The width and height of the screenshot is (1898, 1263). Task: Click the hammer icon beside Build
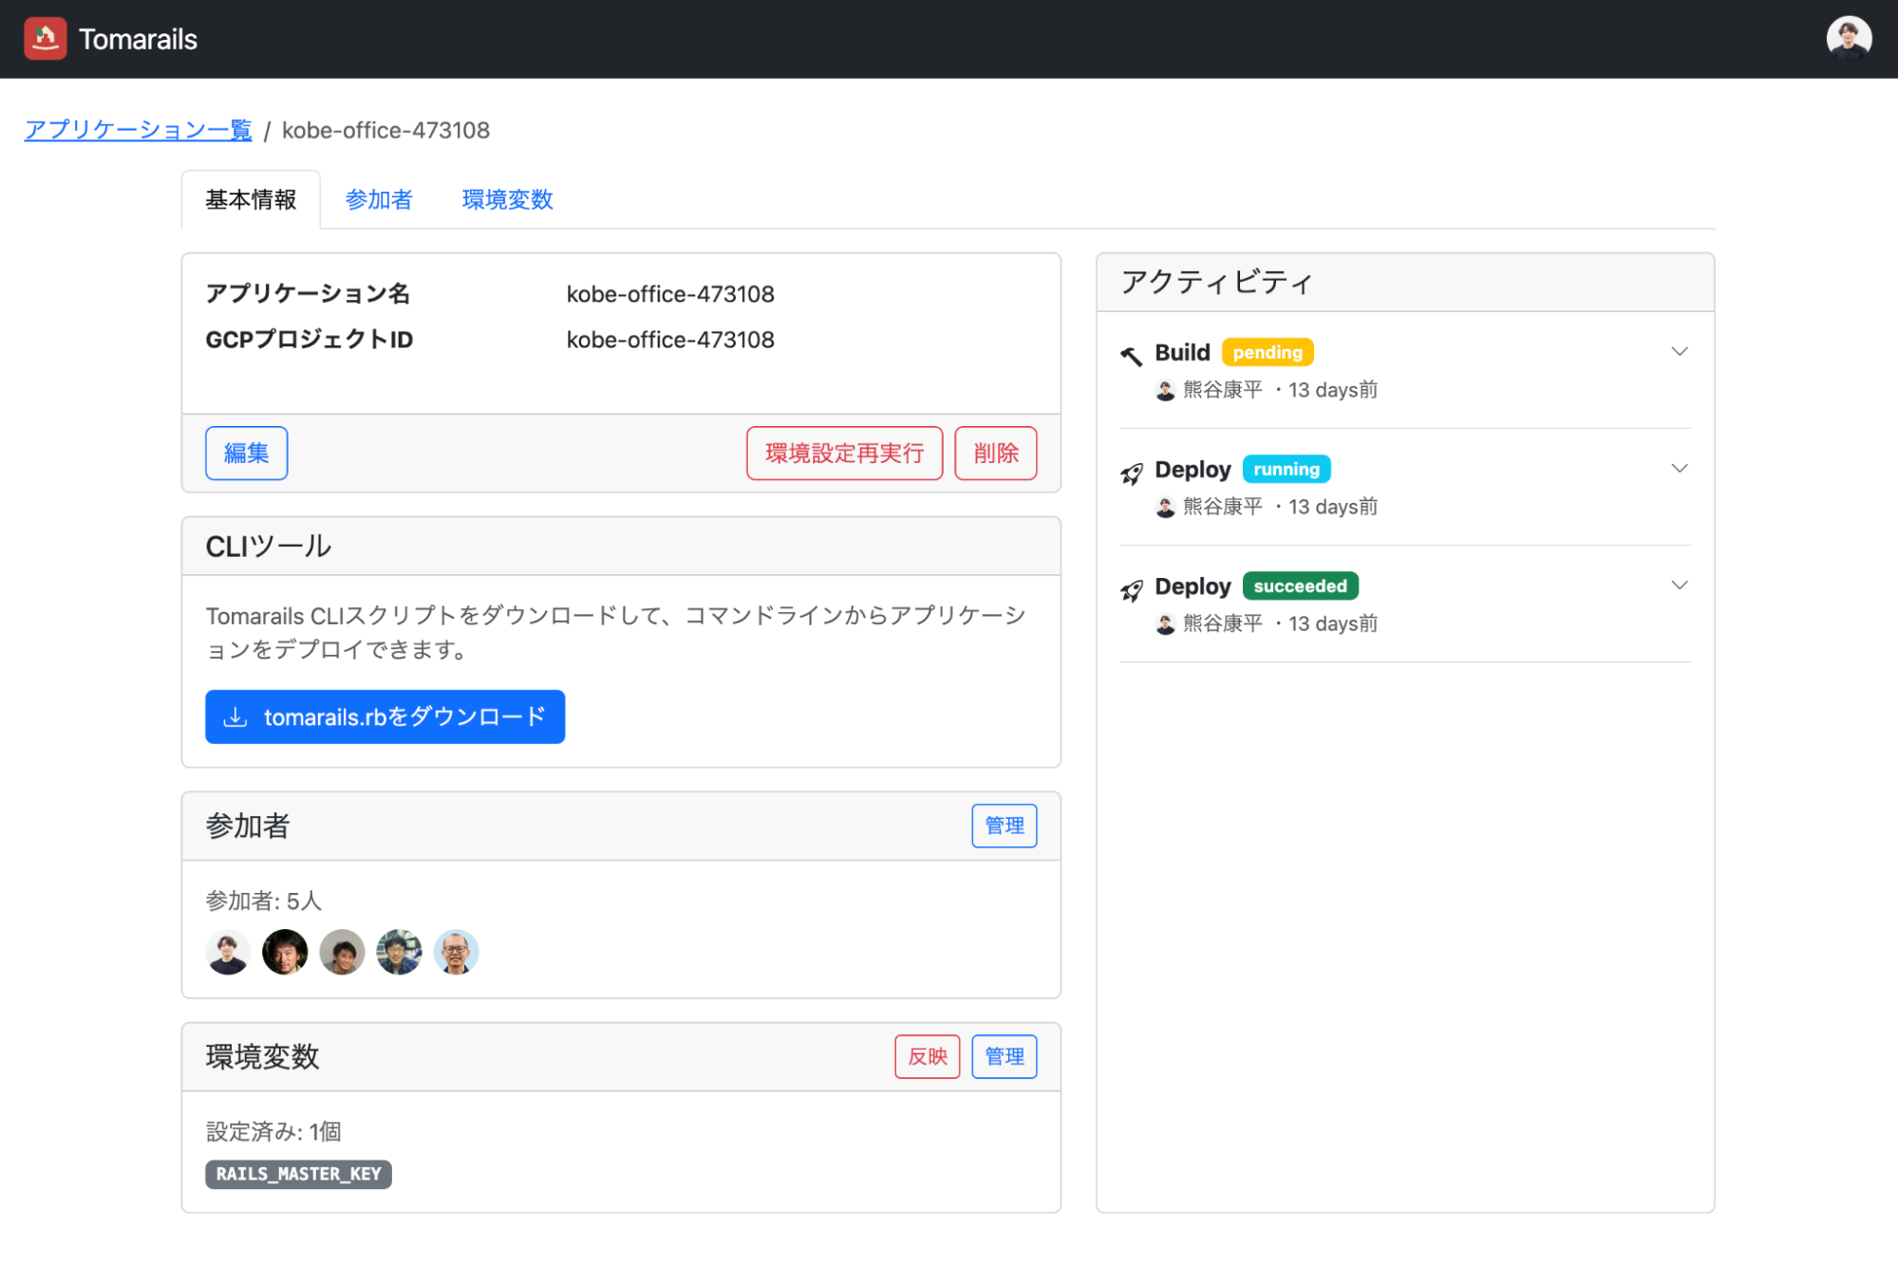[1131, 356]
